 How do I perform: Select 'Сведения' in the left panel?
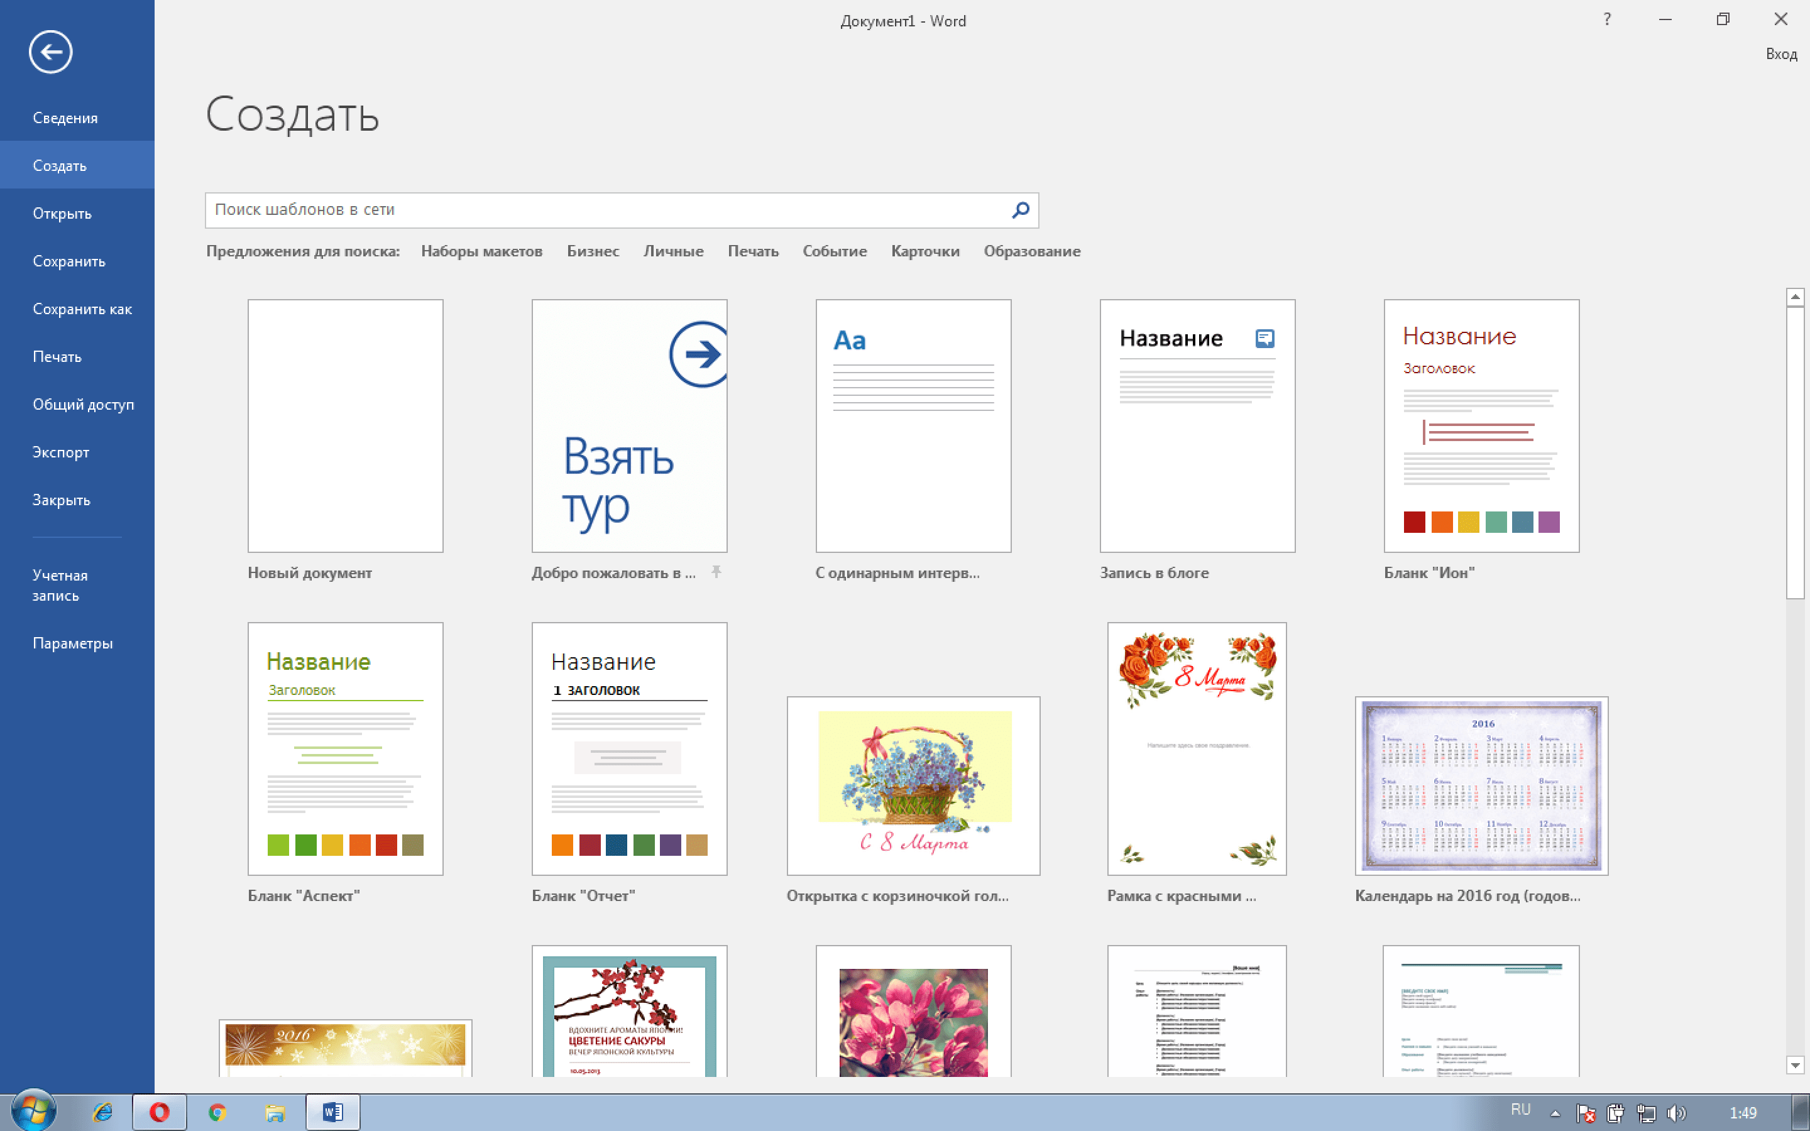click(x=65, y=117)
